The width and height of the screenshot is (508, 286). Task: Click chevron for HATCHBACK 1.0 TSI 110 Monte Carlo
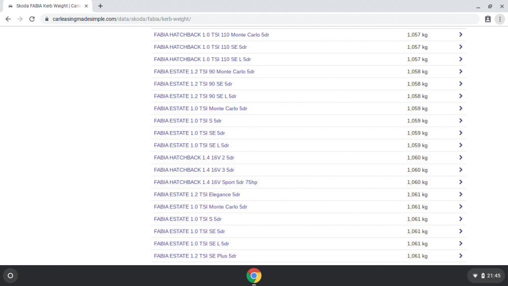[x=461, y=35]
